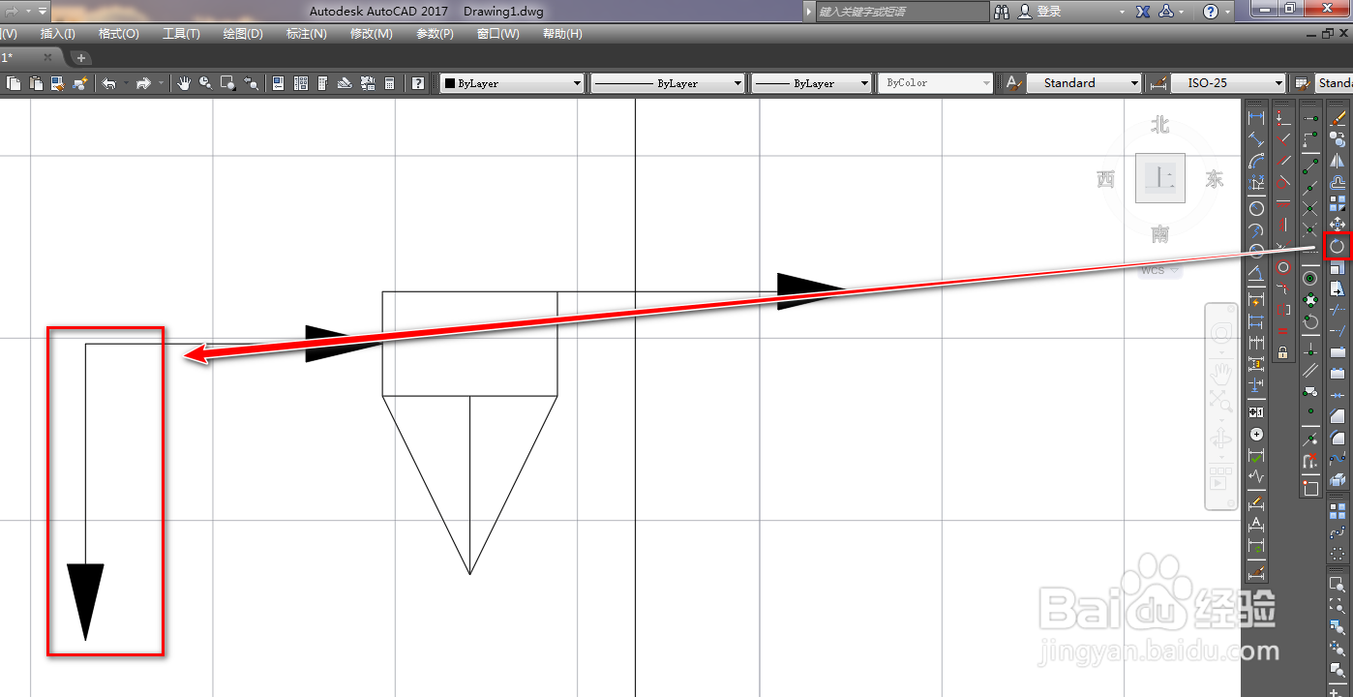Select the Offset tool
This screenshot has width=1353, height=697.
tap(1338, 181)
